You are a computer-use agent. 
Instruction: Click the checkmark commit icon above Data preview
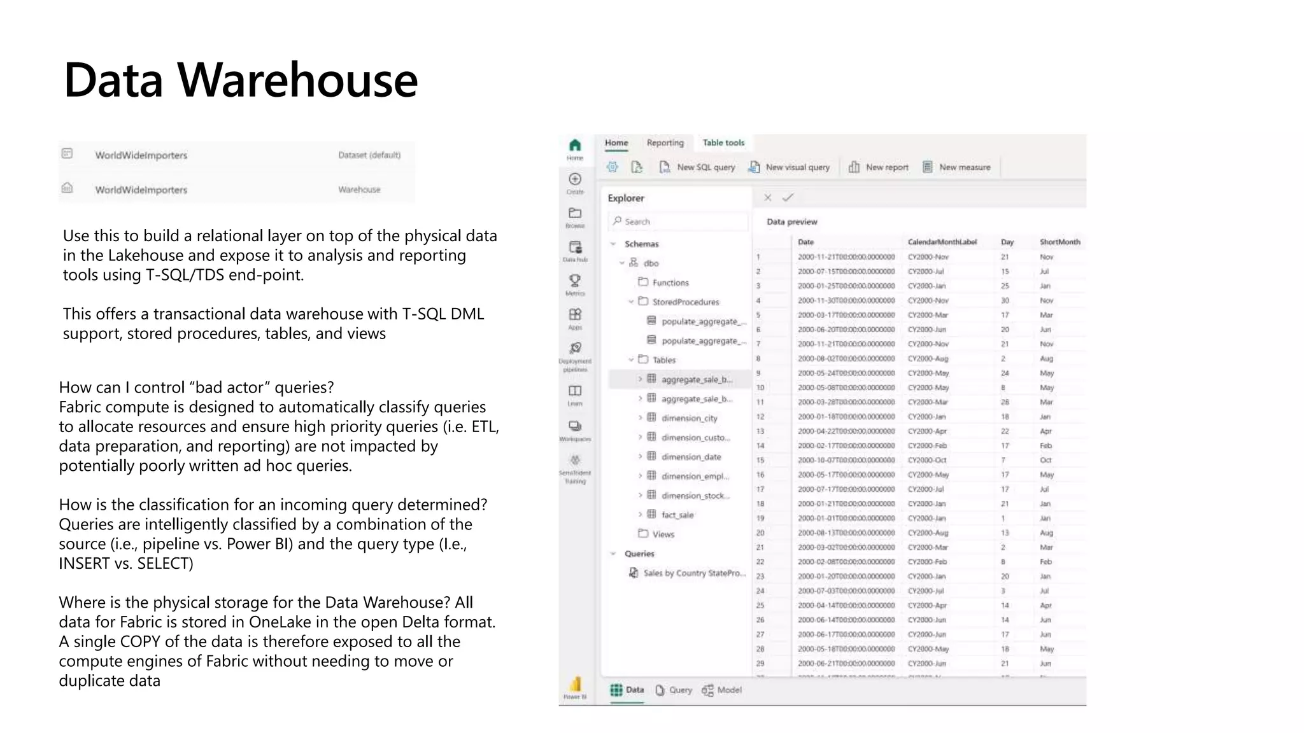tap(788, 198)
